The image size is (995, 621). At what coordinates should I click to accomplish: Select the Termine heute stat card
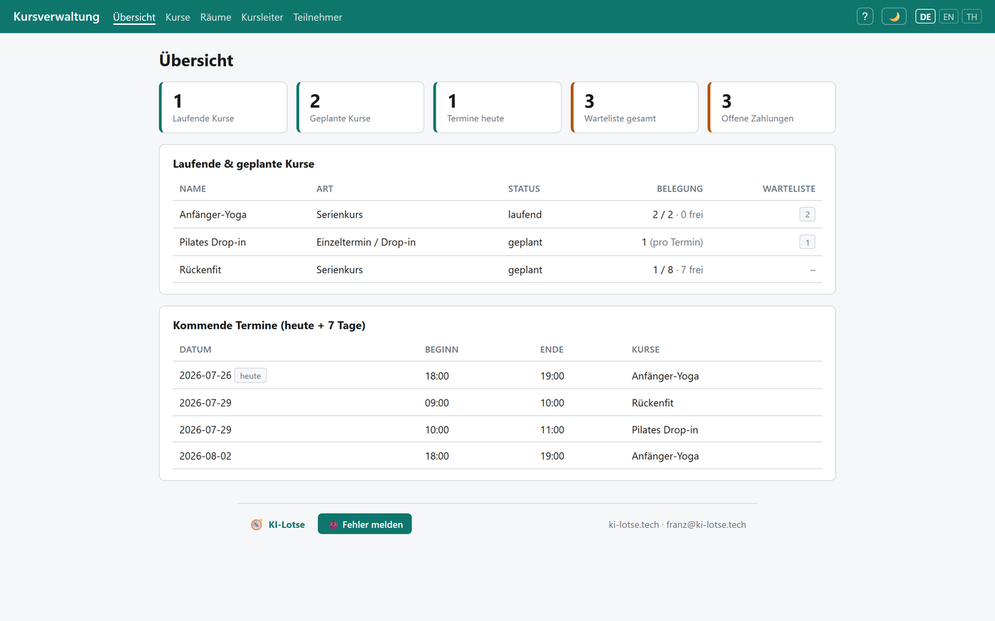click(x=497, y=107)
